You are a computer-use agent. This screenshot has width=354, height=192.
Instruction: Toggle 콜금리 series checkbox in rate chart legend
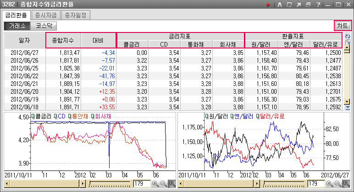click(33, 117)
